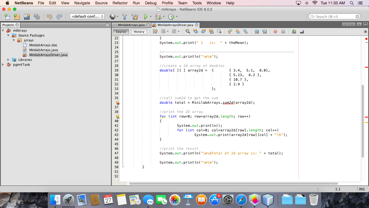Click the New Project toolbar icon
Viewport: 369px width, 208px height.
tap(17, 17)
